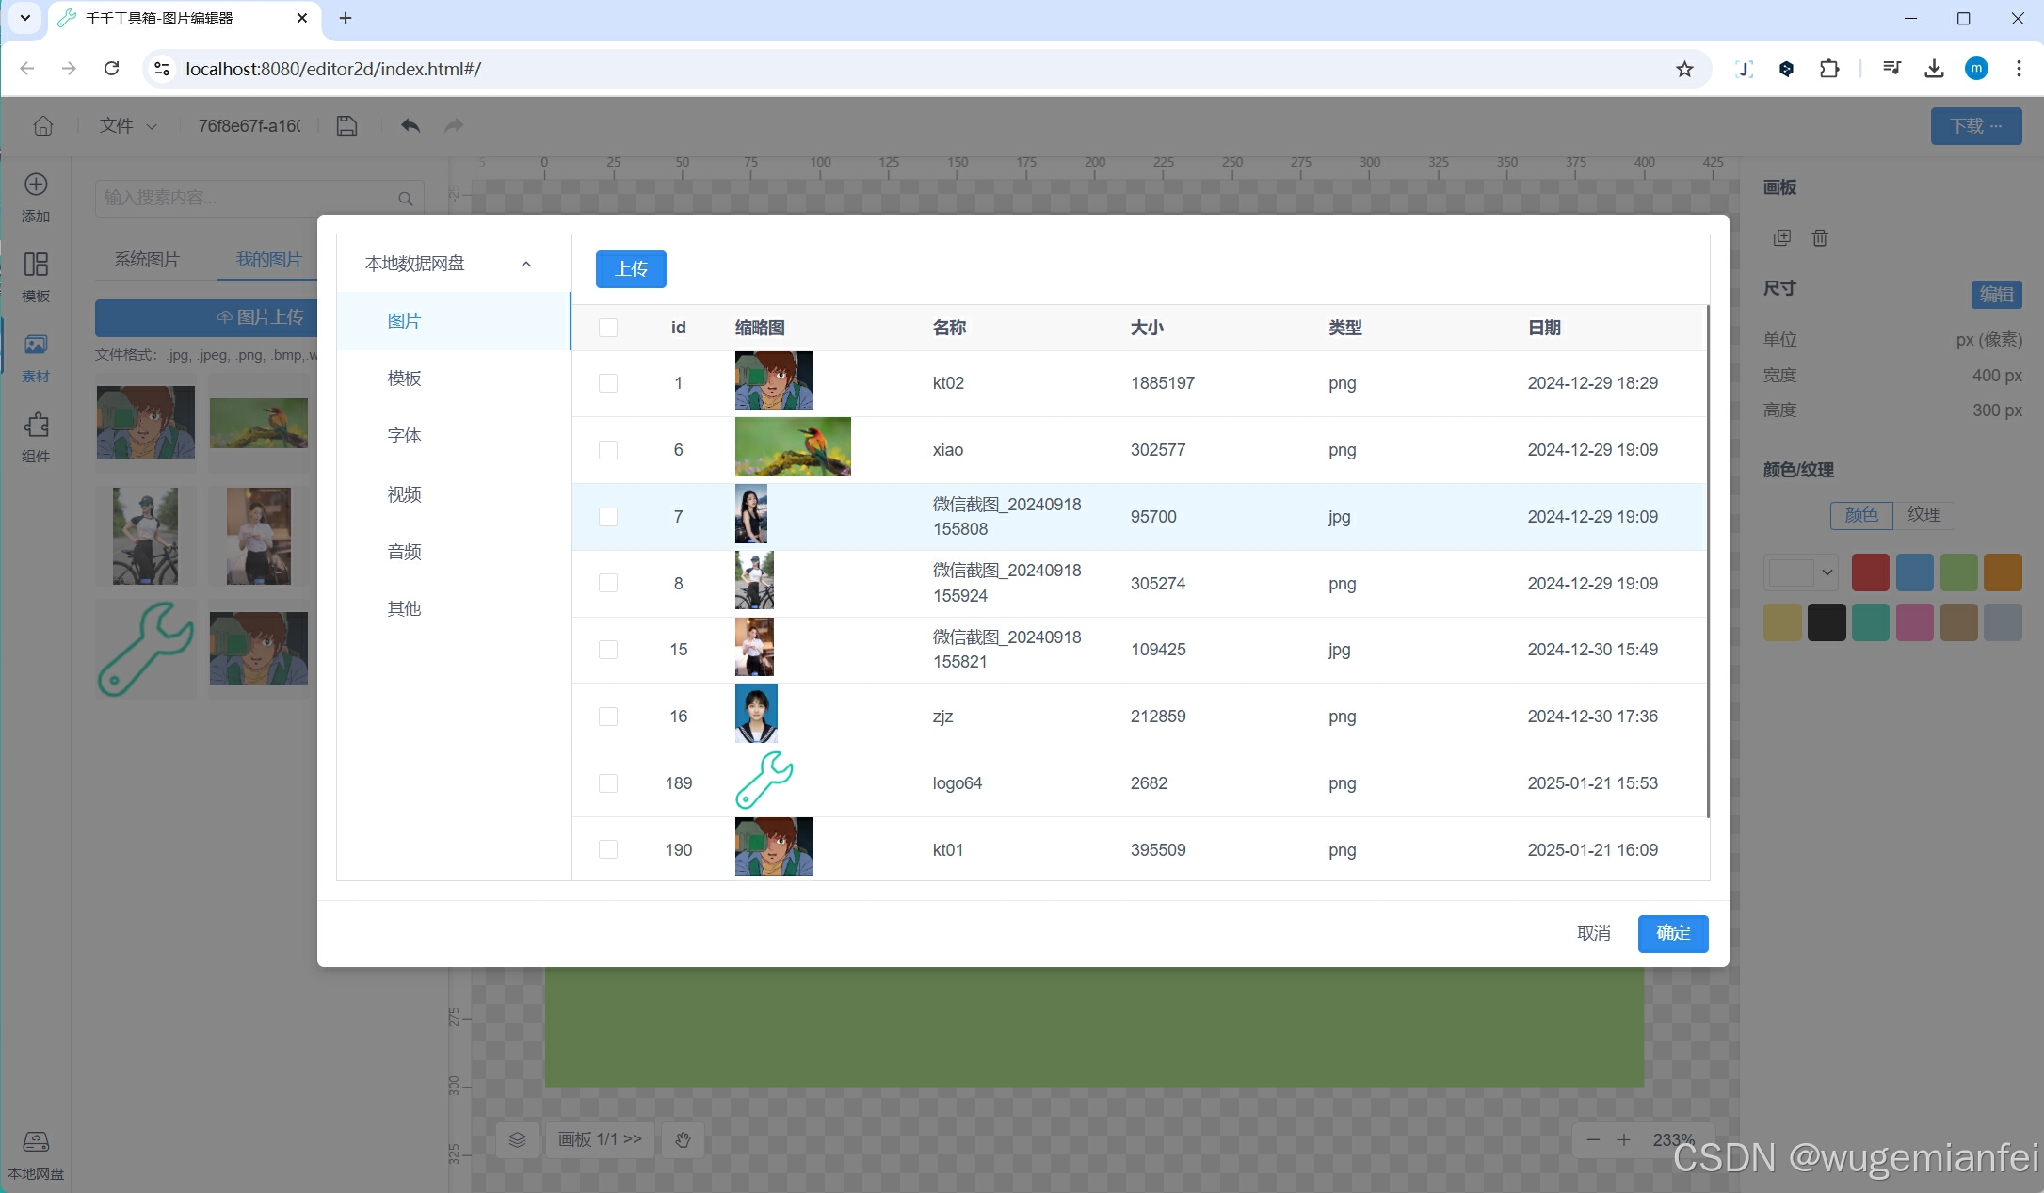Tick the checkbox for logo64 row

point(608,783)
